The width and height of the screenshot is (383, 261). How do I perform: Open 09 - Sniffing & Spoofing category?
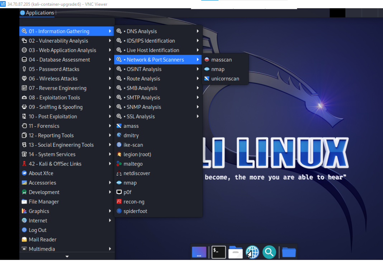pos(66,107)
